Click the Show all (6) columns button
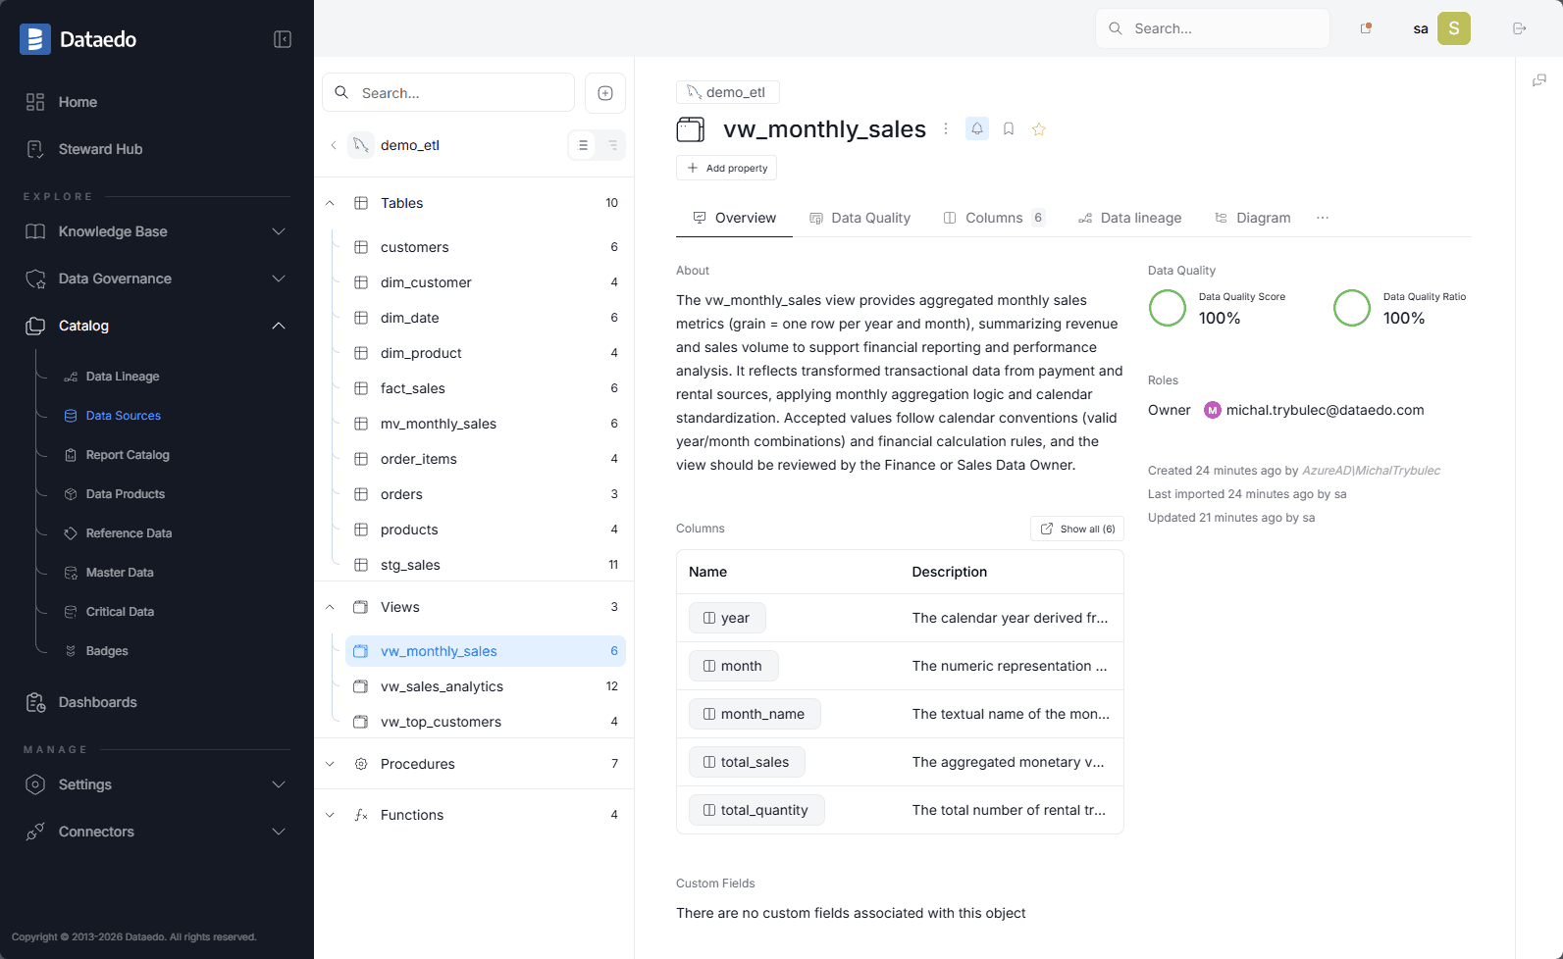This screenshot has height=959, width=1563. click(1077, 529)
